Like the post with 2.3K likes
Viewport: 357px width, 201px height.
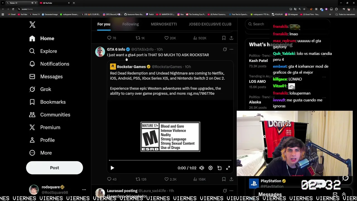pyautogui.click(x=167, y=179)
